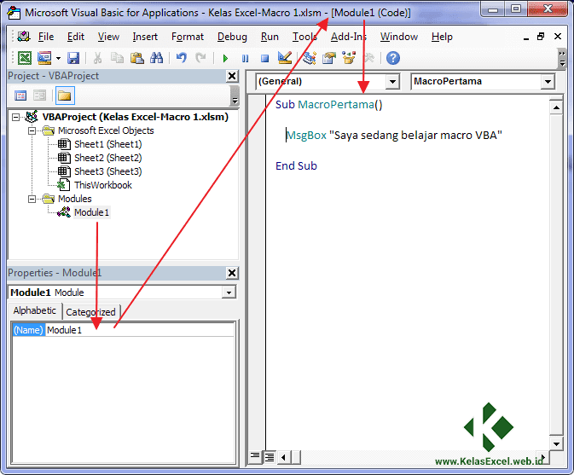Collapse the VBAProject root tree node
This screenshot has width=574, height=475.
click(16, 117)
